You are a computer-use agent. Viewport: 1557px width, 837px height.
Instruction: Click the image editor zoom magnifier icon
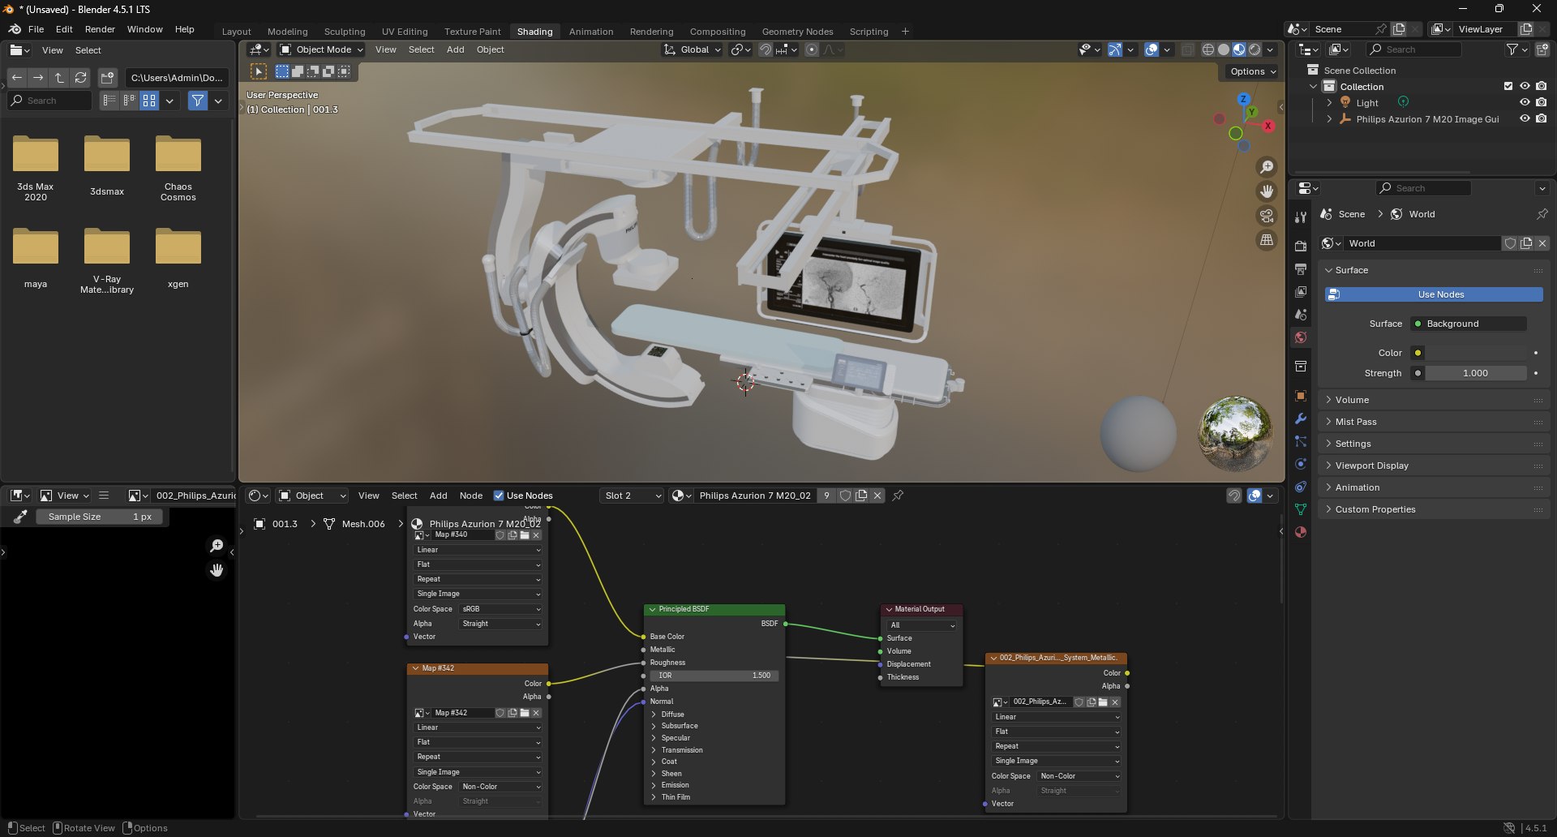217,546
